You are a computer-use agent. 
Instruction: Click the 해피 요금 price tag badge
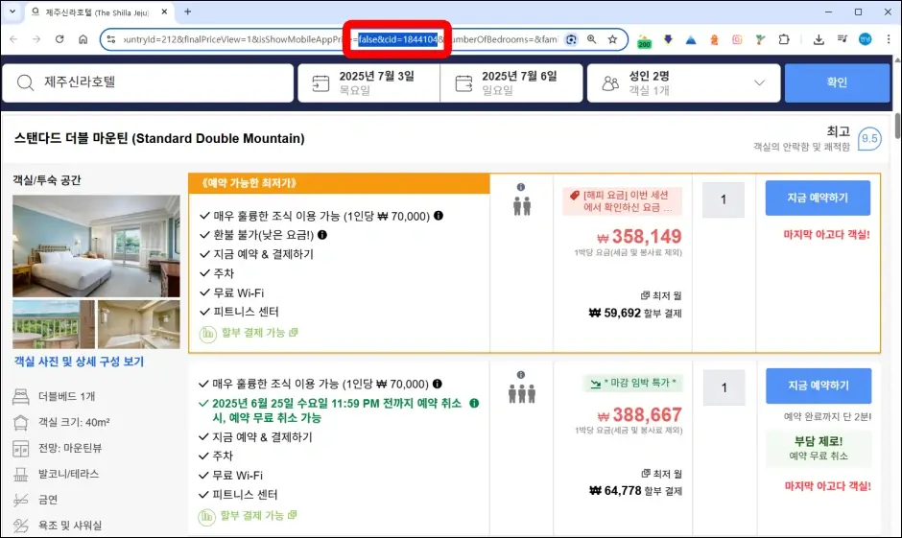pos(623,201)
